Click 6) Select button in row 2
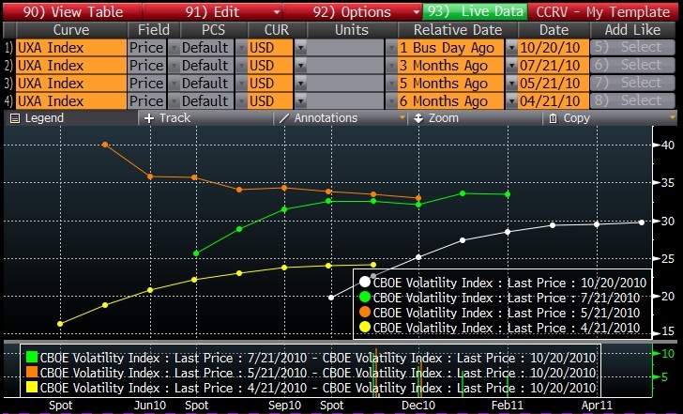 click(x=632, y=66)
